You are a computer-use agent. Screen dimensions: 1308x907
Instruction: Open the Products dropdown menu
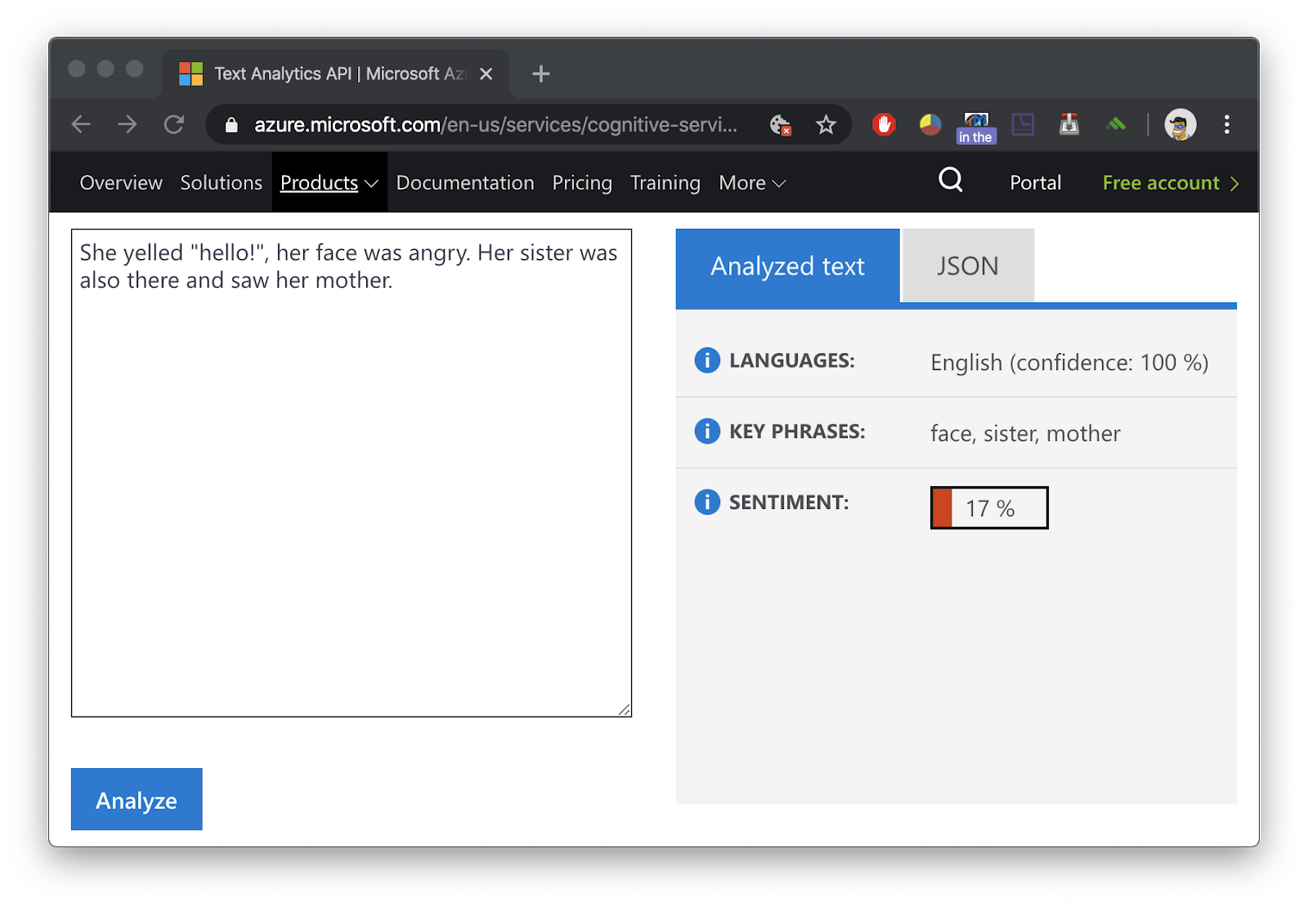(x=327, y=182)
